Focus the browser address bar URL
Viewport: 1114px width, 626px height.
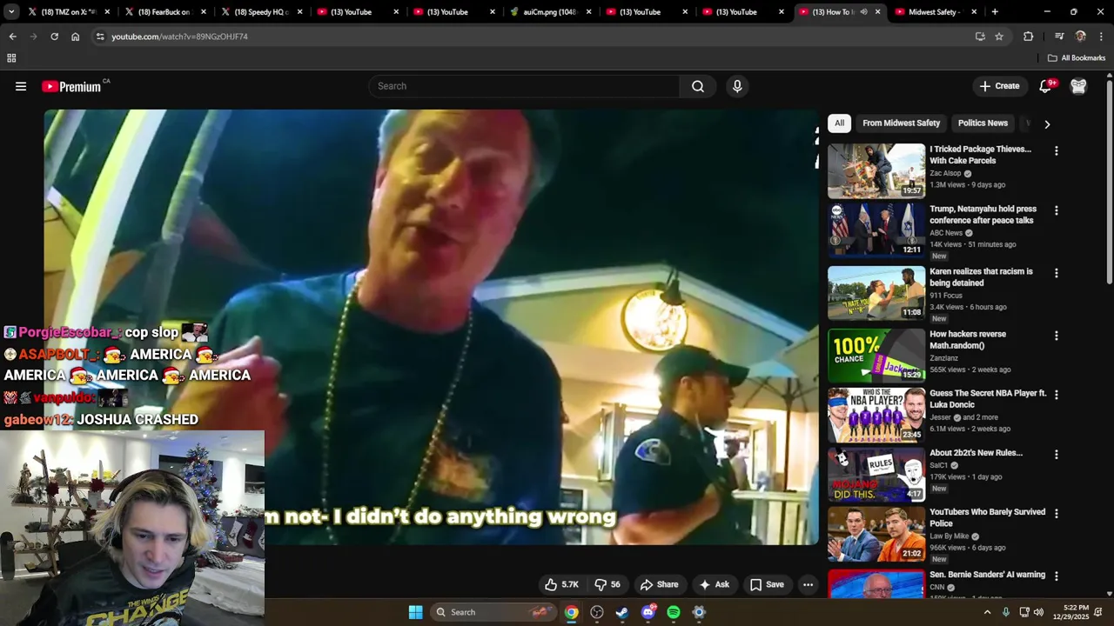[x=179, y=37]
